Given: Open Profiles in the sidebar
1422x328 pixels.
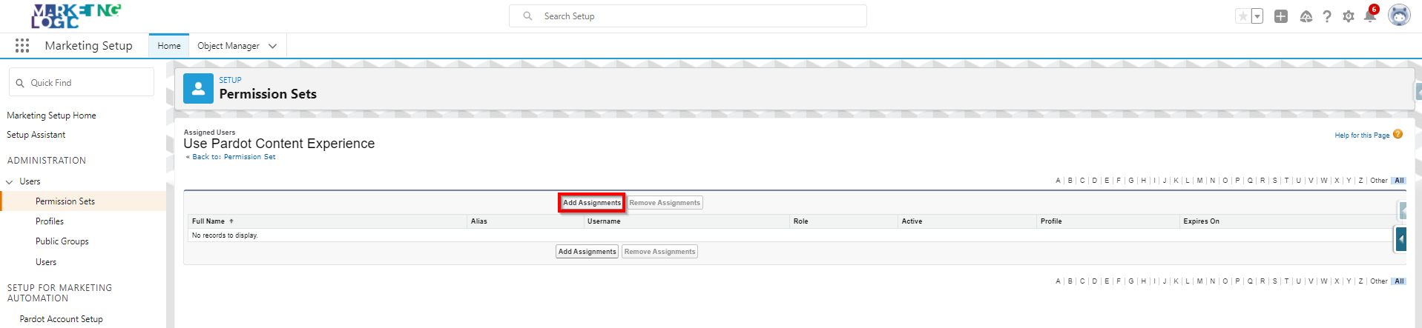Looking at the screenshot, I should click(x=50, y=221).
